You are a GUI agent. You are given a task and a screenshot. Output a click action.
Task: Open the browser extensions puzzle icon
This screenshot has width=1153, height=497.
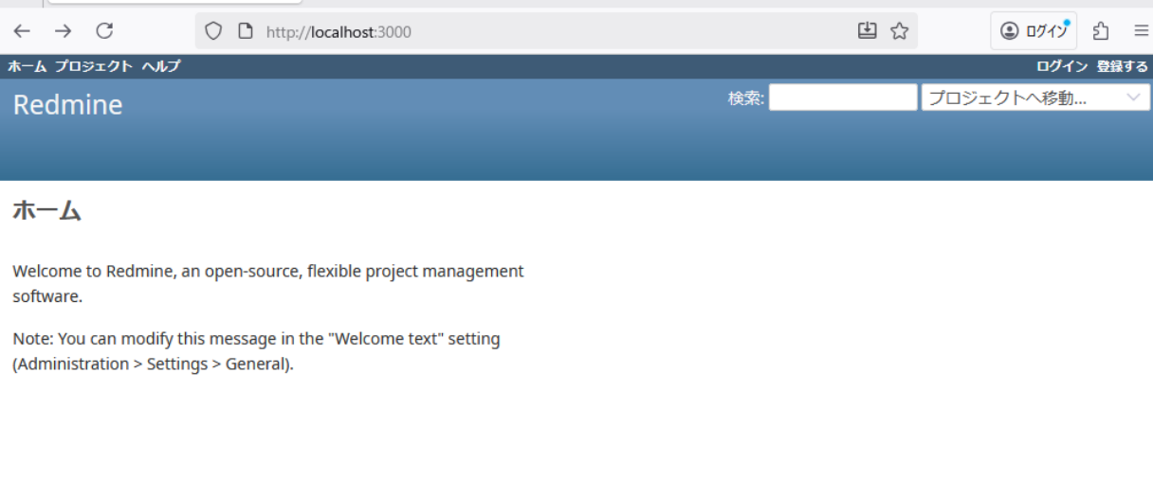[x=1101, y=31]
